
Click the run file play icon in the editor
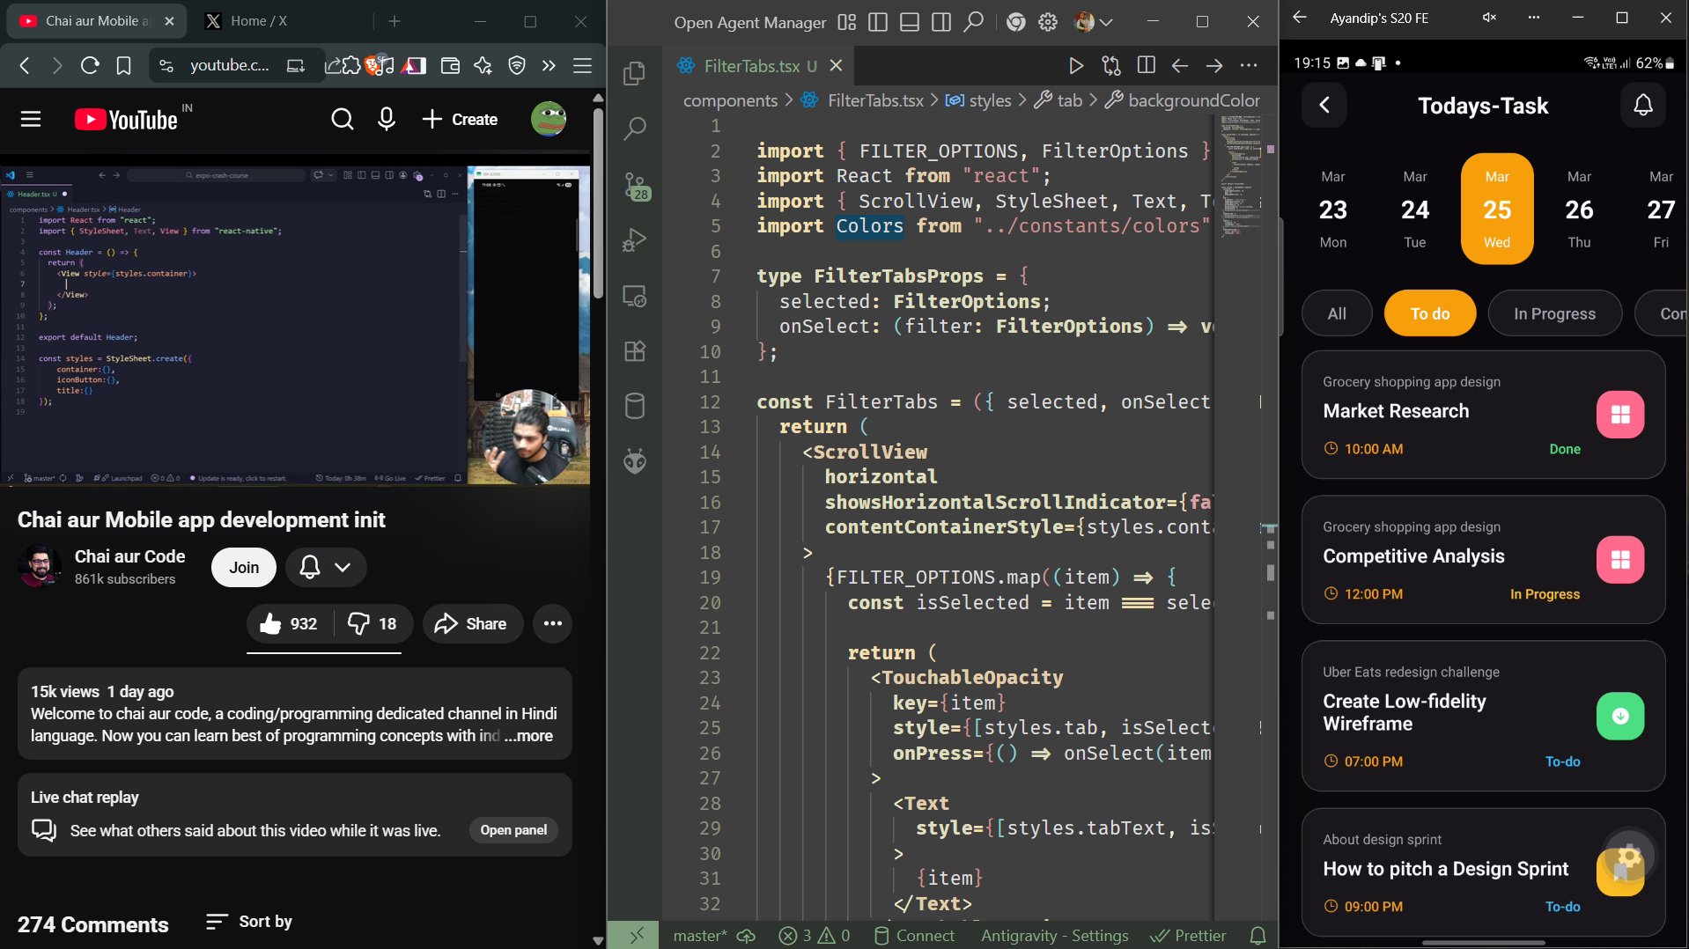(1075, 66)
